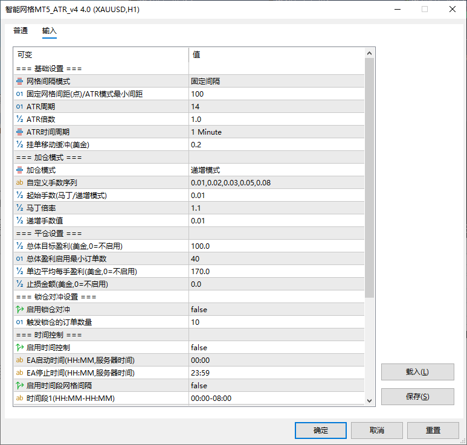Edit the 100 value for 固定网格间距
Screen dimensions: 467x445
[x=277, y=94]
